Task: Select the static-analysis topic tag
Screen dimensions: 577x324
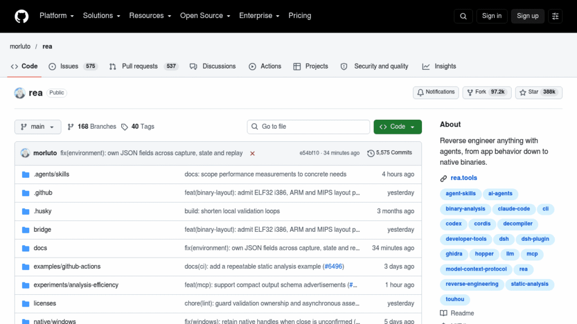Action: tap(530, 284)
